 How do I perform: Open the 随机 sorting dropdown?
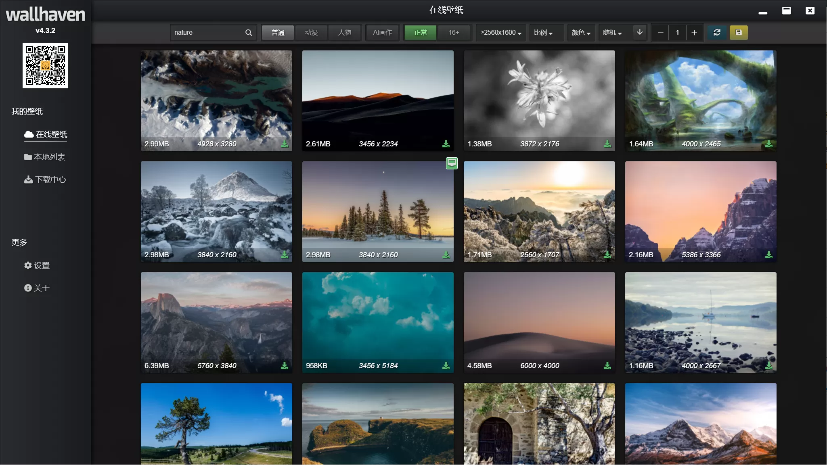click(612, 33)
